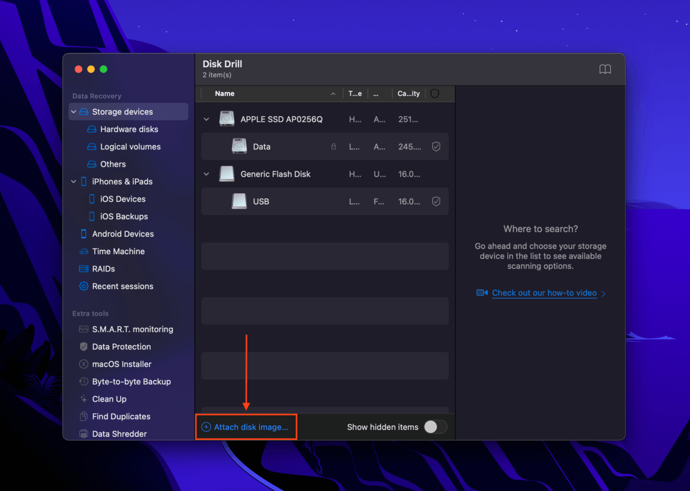Image resolution: width=690 pixels, height=491 pixels.
Task: Click the Others drive icon
Action: [x=91, y=164]
